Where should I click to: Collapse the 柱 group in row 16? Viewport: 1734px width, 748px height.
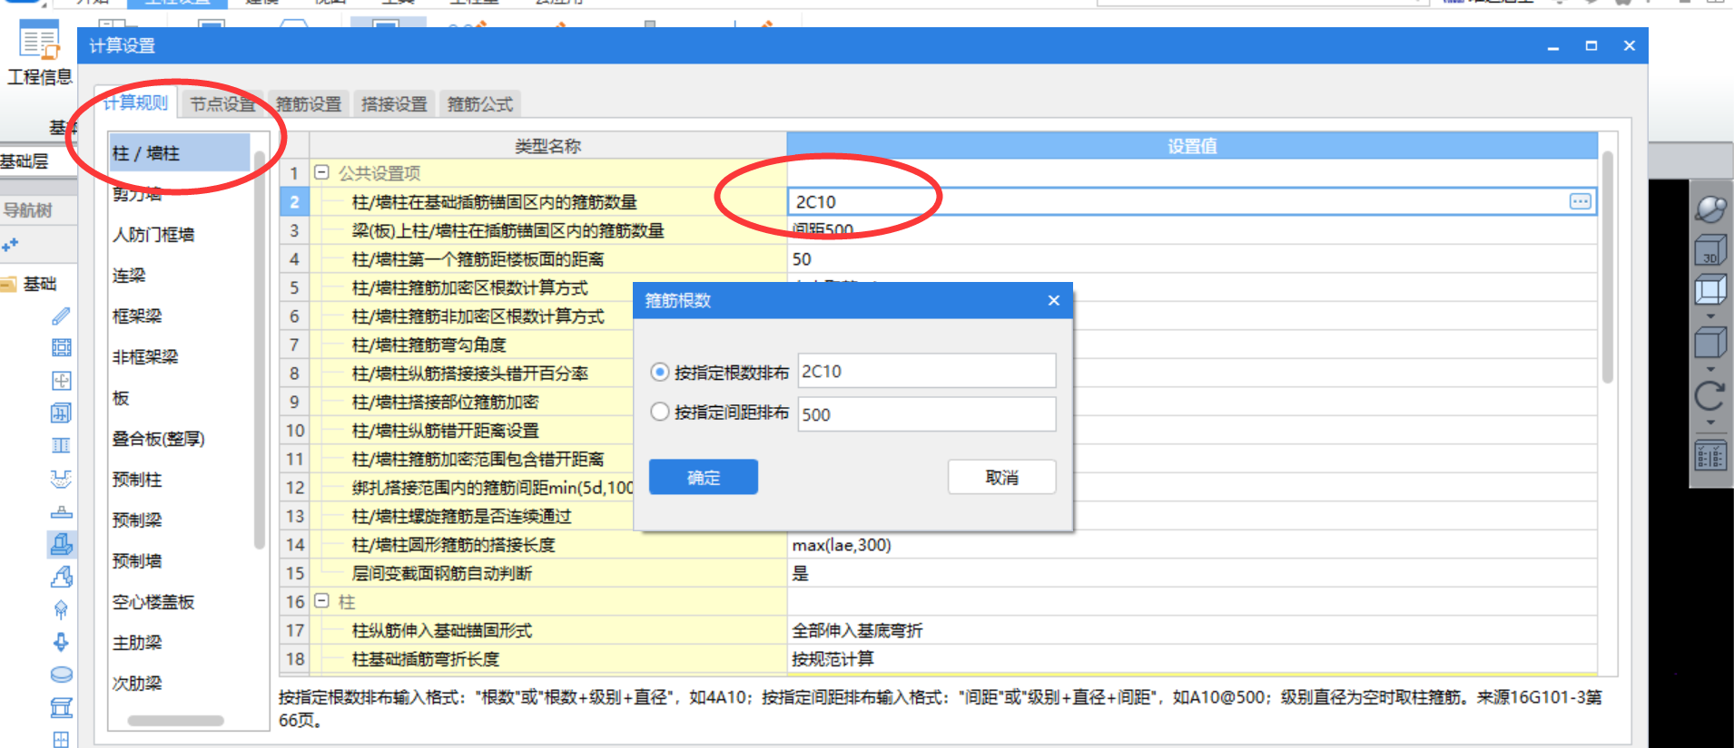[x=321, y=600]
